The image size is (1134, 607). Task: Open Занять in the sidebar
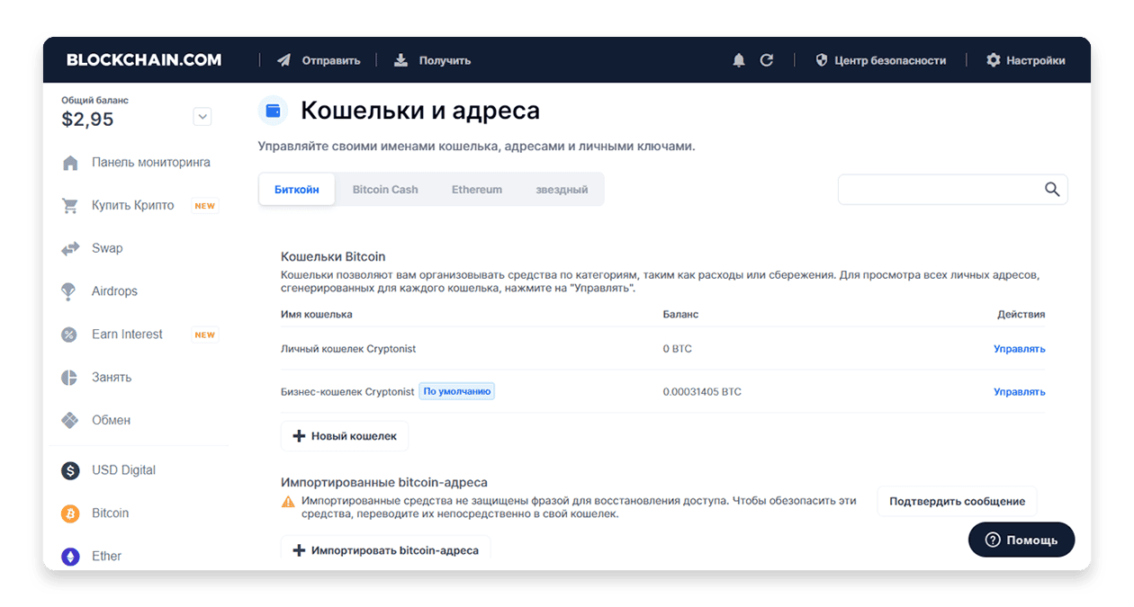(112, 378)
